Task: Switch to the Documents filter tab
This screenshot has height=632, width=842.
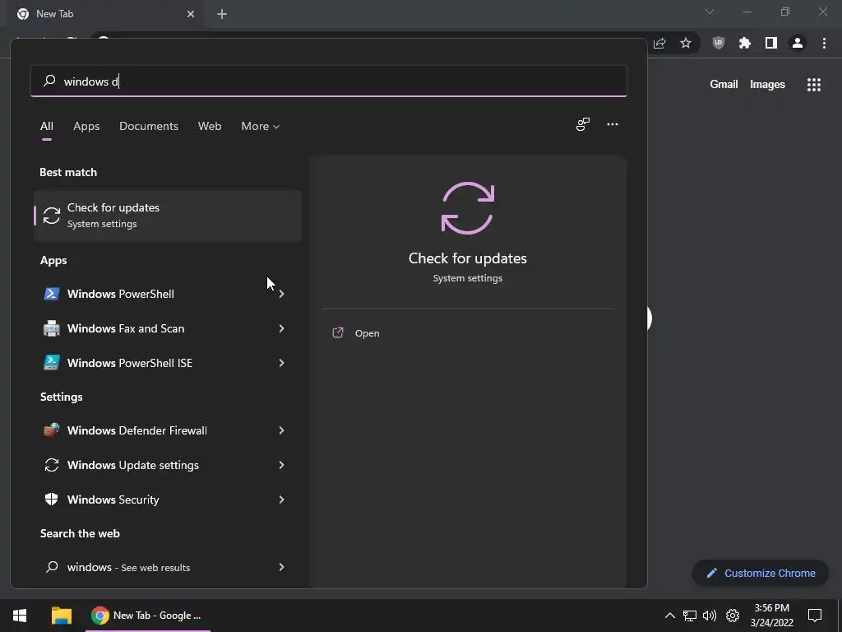Action: [x=149, y=126]
